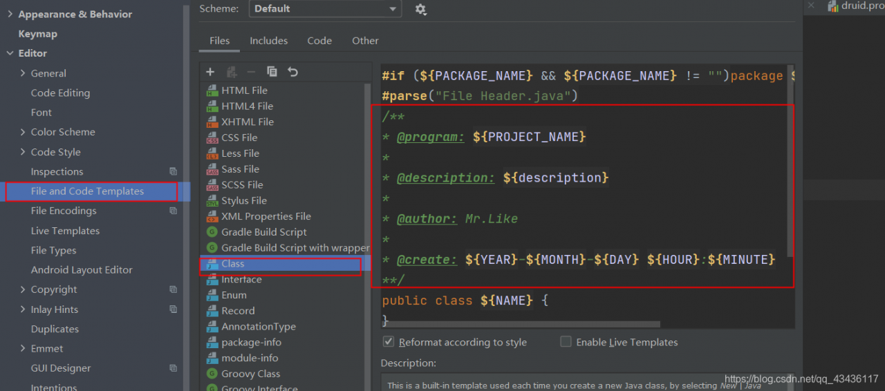The image size is (885, 391).
Task: Expand the Color Scheme node
Action: click(x=23, y=132)
